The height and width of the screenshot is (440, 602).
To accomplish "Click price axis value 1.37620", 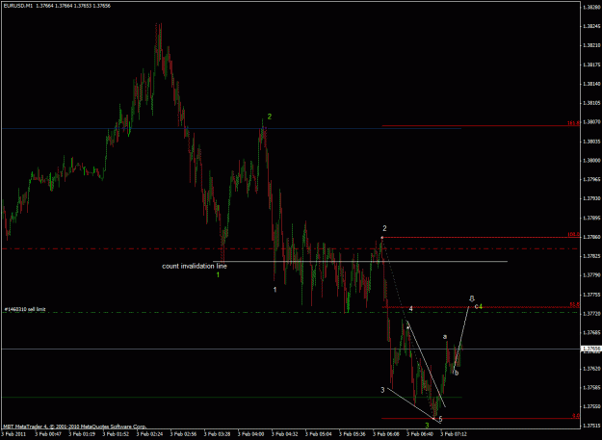I will 589,368.
